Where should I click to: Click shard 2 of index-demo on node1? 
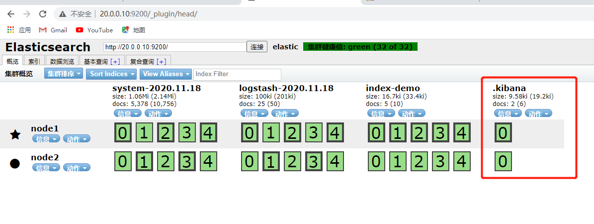[x=419, y=133]
